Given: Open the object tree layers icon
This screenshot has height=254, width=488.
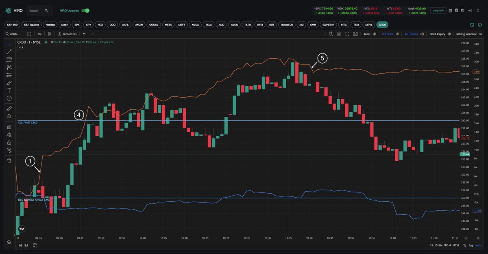Looking at the screenshot, I should pyautogui.click(x=9, y=242).
